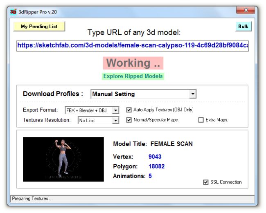Open My Pending List

pos(39,27)
